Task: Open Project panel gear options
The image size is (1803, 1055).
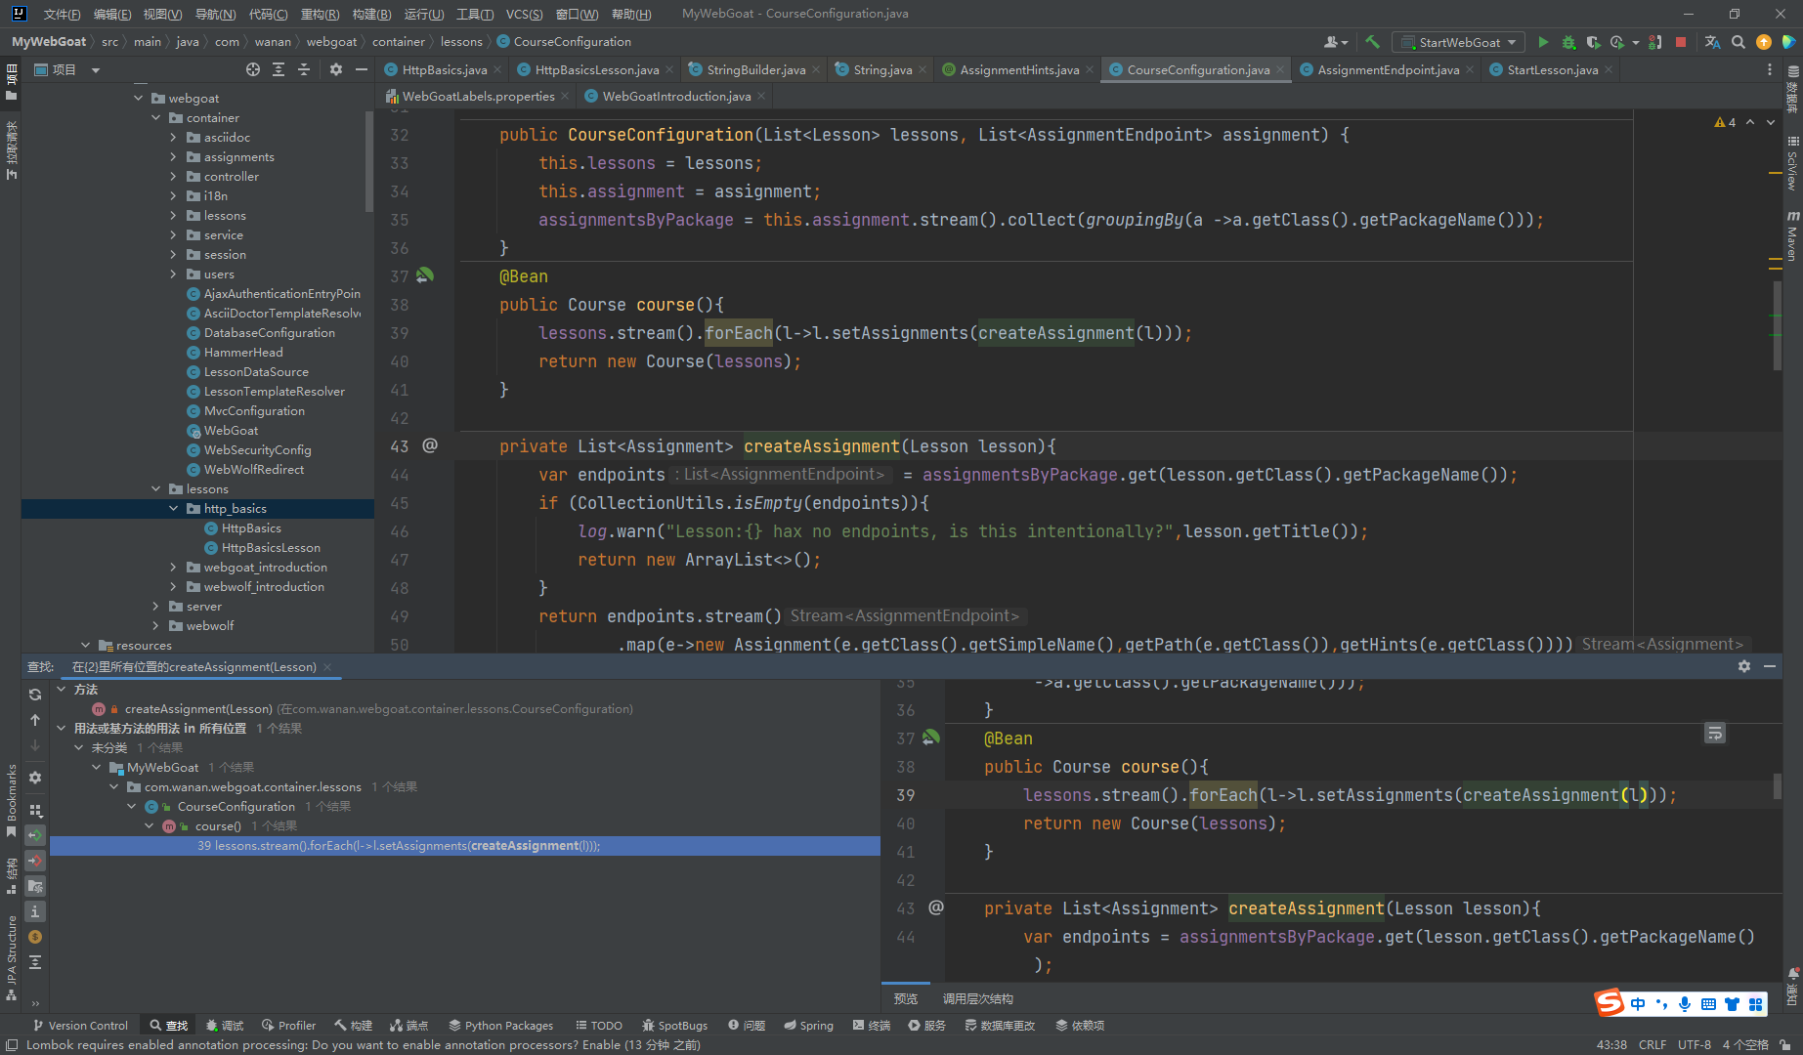Action: pyautogui.click(x=336, y=69)
